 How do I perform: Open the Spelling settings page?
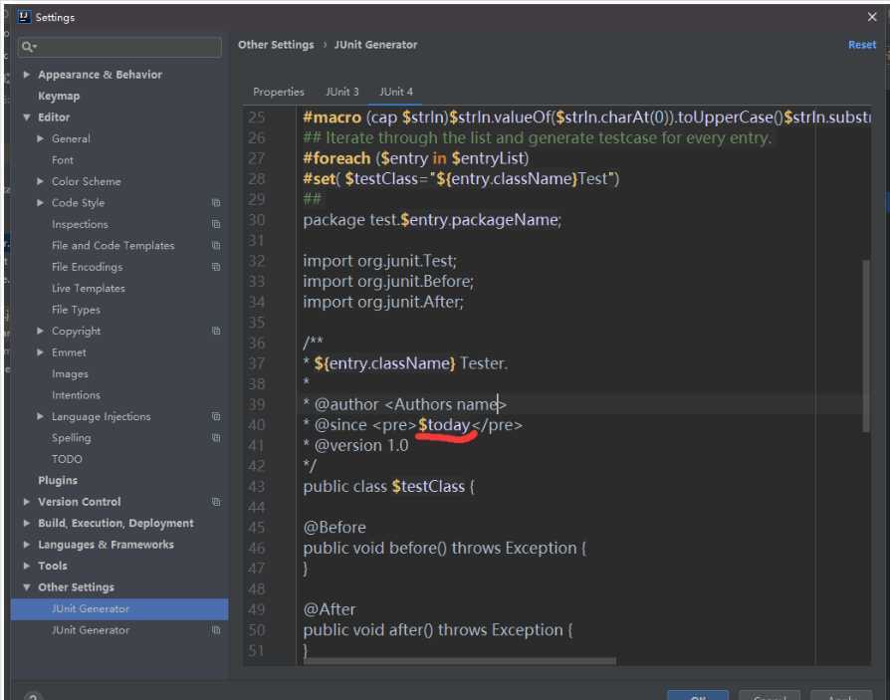(x=72, y=438)
